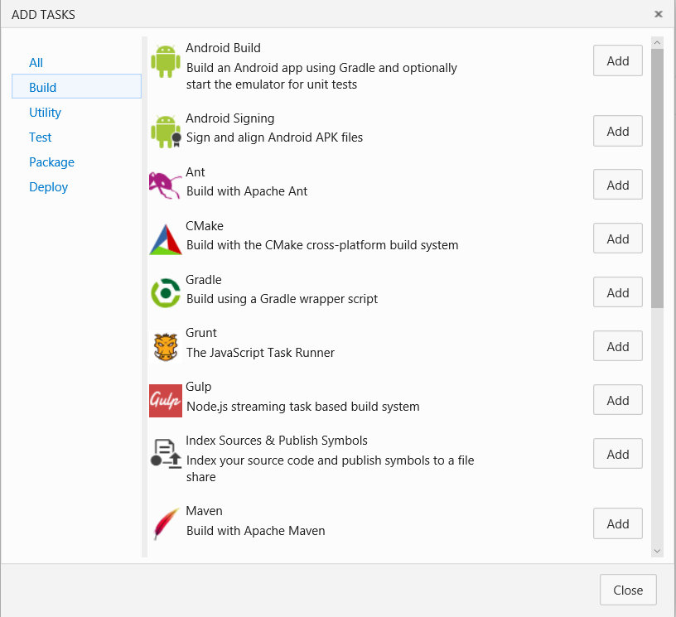Show the Package tasks category
The image size is (676, 617).
click(51, 162)
